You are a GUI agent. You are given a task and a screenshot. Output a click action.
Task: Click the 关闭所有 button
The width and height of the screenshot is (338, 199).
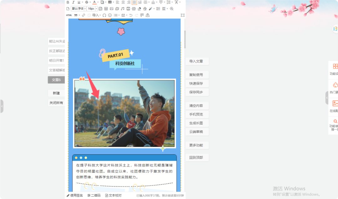[56, 103]
